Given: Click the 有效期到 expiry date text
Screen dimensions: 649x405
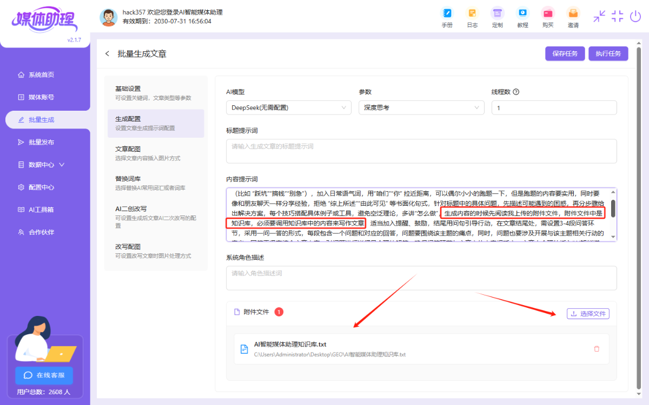Looking at the screenshot, I should 167,22.
